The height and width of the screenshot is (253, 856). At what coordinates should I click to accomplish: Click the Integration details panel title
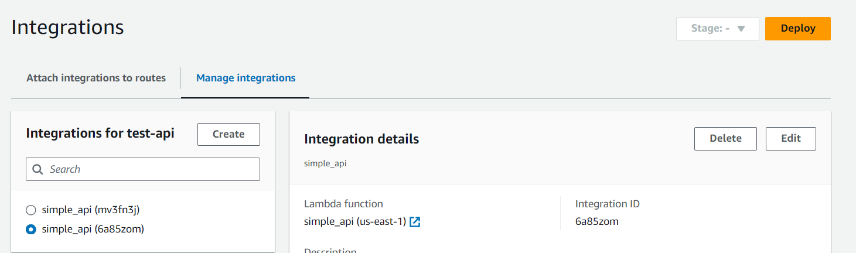pos(362,139)
